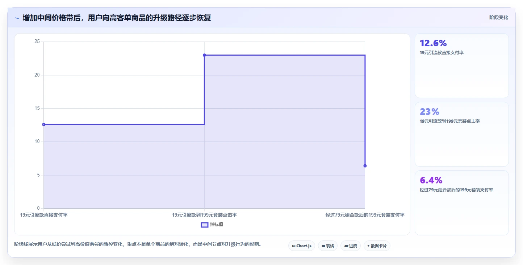Select the 进度 tag pill
The width and height of the screenshot is (523, 265).
click(x=351, y=246)
